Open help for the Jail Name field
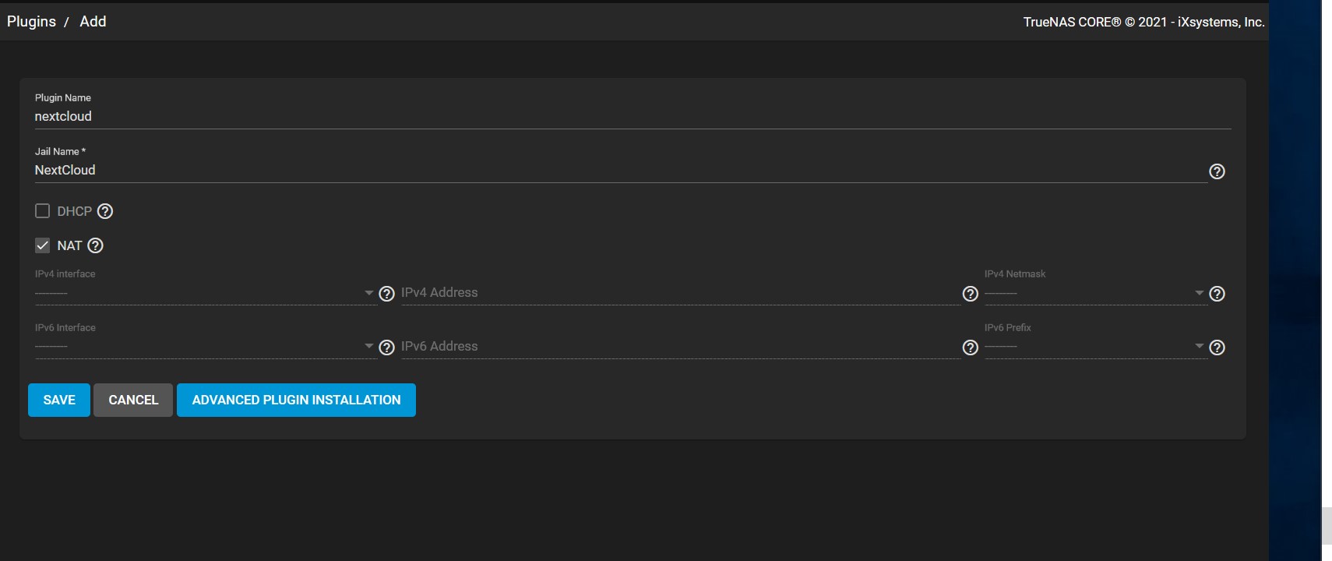Viewport: 1332px width, 561px height. 1217,171
